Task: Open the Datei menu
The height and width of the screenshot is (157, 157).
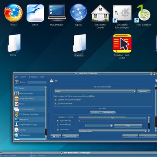Action: [x=16, y=77]
